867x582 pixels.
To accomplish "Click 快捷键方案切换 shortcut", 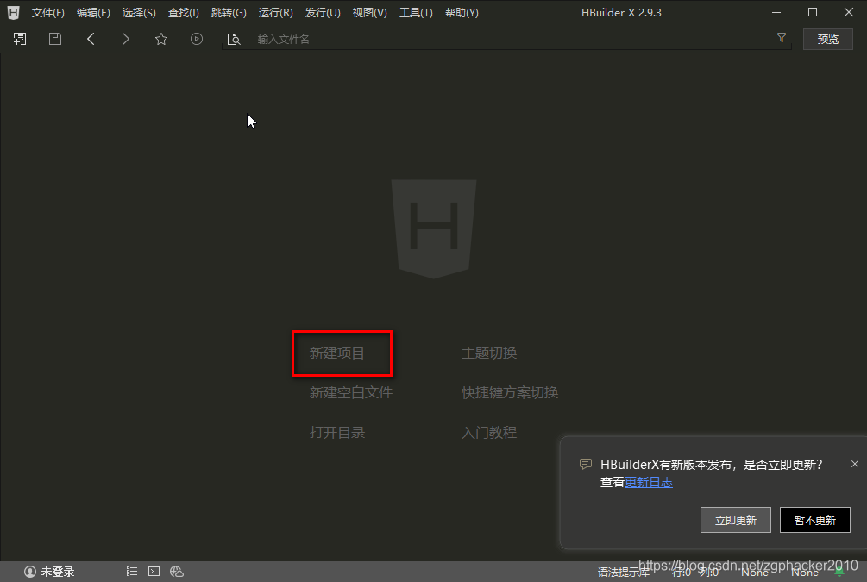I will pos(510,392).
